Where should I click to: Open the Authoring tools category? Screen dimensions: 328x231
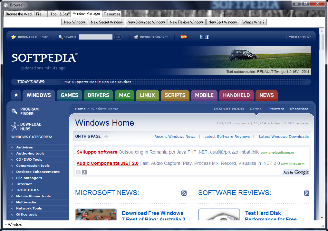click(30, 153)
